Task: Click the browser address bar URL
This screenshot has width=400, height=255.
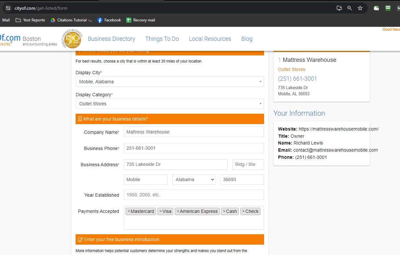Action: point(41,8)
